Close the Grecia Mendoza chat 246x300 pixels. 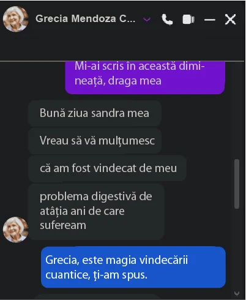pos(230,20)
